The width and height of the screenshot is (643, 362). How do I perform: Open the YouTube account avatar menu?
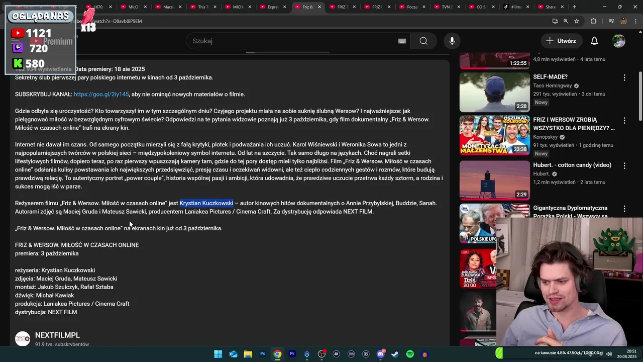click(619, 41)
